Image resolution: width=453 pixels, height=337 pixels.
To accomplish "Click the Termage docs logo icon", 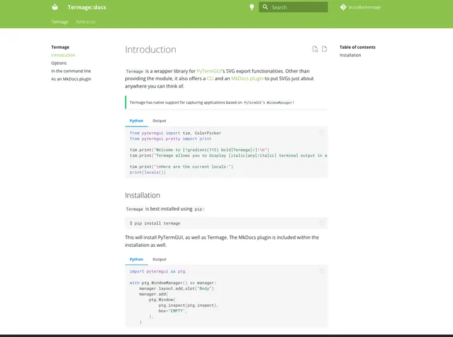I will (55, 7).
